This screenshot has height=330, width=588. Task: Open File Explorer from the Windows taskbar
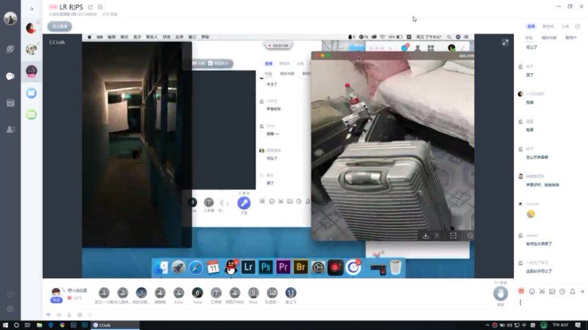(39, 325)
